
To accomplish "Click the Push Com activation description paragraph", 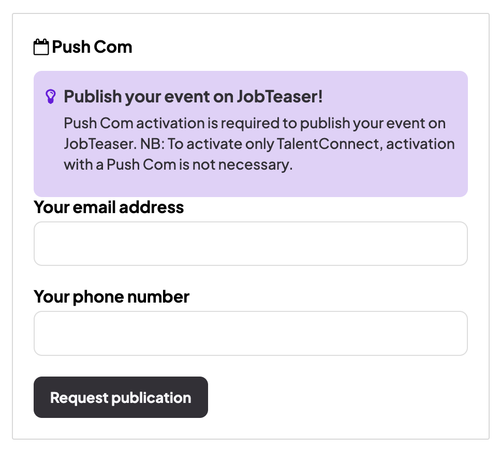I will [259, 144].
